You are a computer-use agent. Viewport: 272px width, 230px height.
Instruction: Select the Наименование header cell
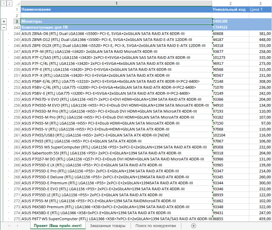pos(116,9)
